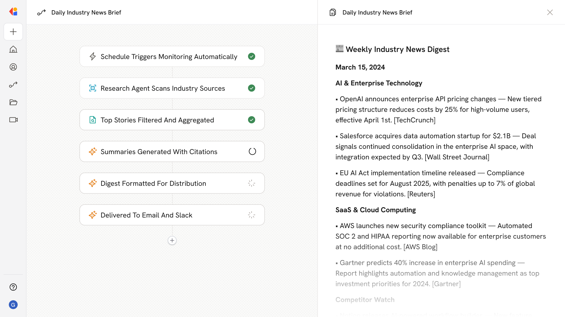This screenshot has height=317, width=565.
Task: Close the Daily Industry News Brief panel
Action: pos(550,12)
